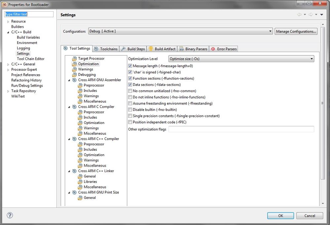The width and height of the screenshot is (330, 225).
Task: Select Run/Debug Settings in the sidebar
Action: [x=27, y=86]
